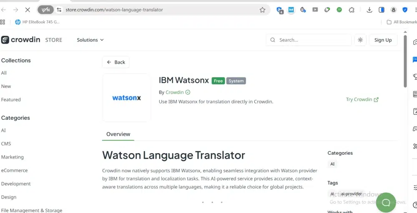
Task: Open the apps grid in bookmarks bar
Action: [x=3, y=22]
